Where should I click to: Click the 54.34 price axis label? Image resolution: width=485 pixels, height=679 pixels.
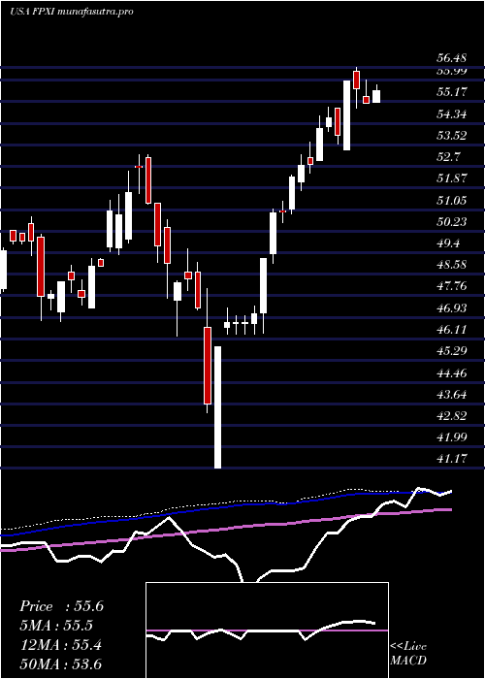click(x=451, y=114)
